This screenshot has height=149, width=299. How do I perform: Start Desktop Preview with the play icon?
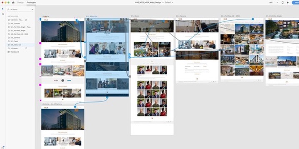288,2
